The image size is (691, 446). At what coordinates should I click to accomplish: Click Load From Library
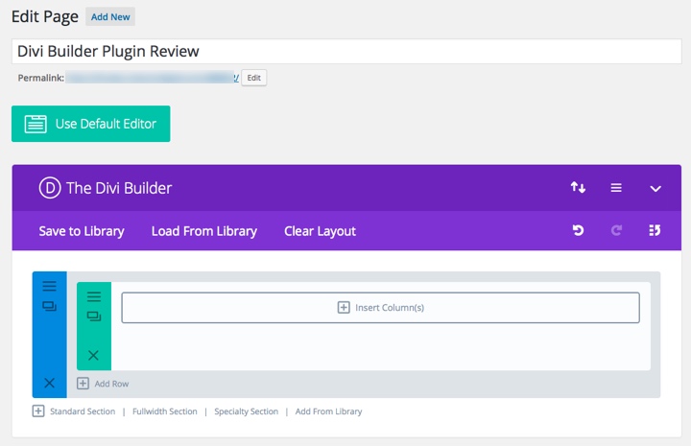[204, 231]
